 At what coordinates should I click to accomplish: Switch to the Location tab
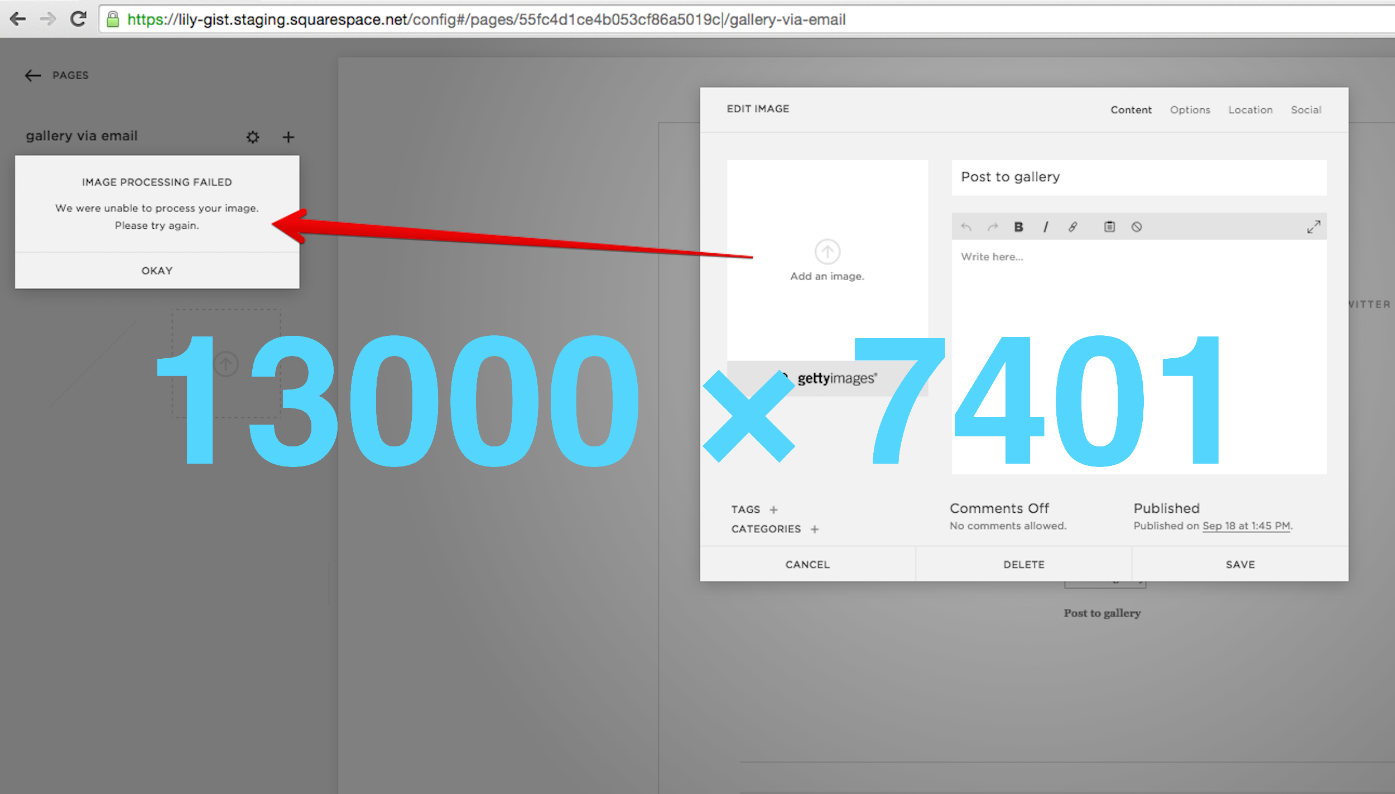coord(1250,110)
